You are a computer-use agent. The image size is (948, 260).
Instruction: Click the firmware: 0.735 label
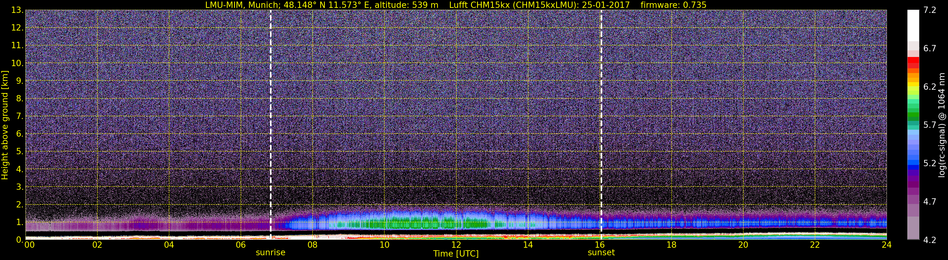click(673, 5)
